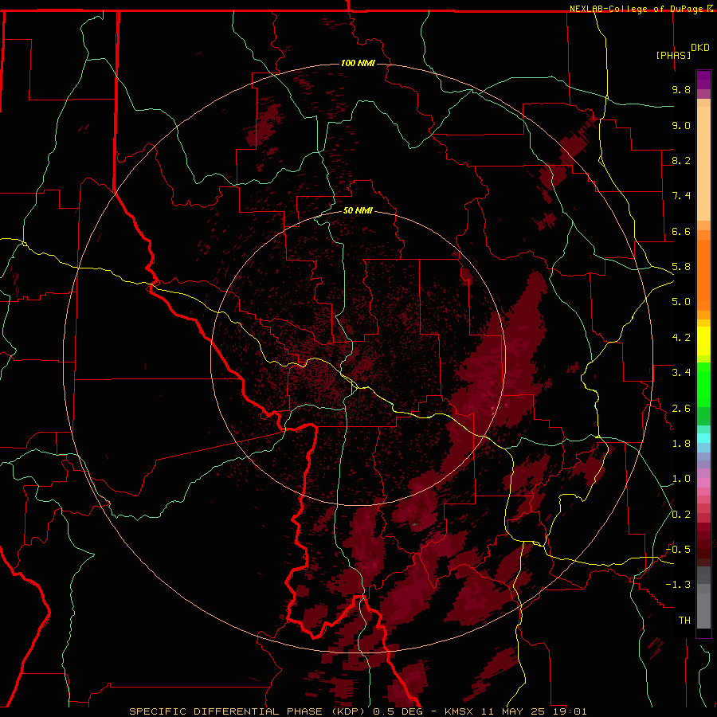Select the 0.2 legend value
717x717 pixels.
(681, 515)
